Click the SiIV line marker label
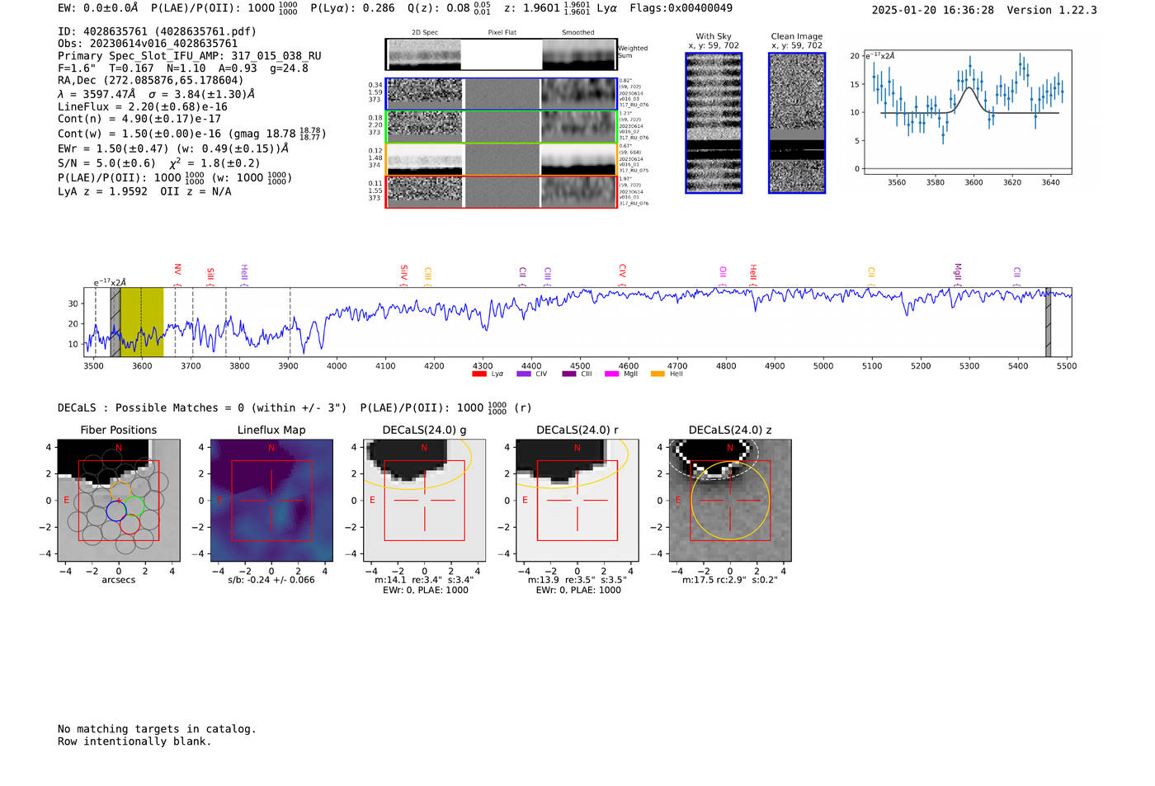The width and height of the screenshot is (1155, 786). point(403,275)
